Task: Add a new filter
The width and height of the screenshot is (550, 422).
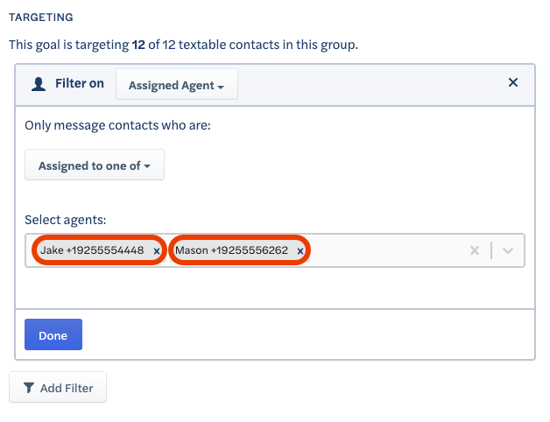Action: [58, 387]
